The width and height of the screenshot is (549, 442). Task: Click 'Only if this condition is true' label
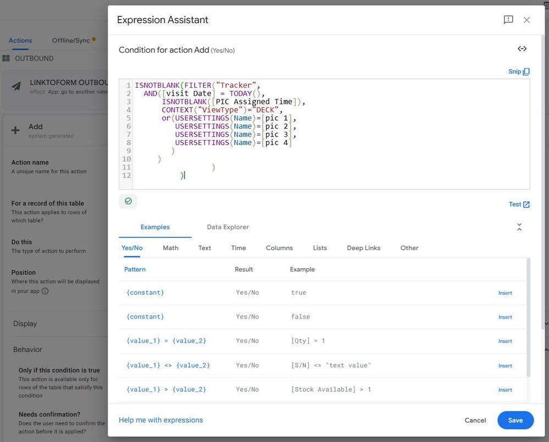tap(59, 370)
